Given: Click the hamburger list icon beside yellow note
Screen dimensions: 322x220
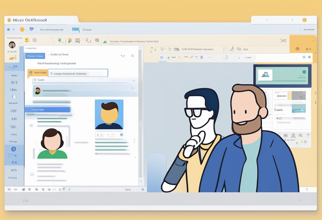Looking at the screenshot, I should pos(34,40).
